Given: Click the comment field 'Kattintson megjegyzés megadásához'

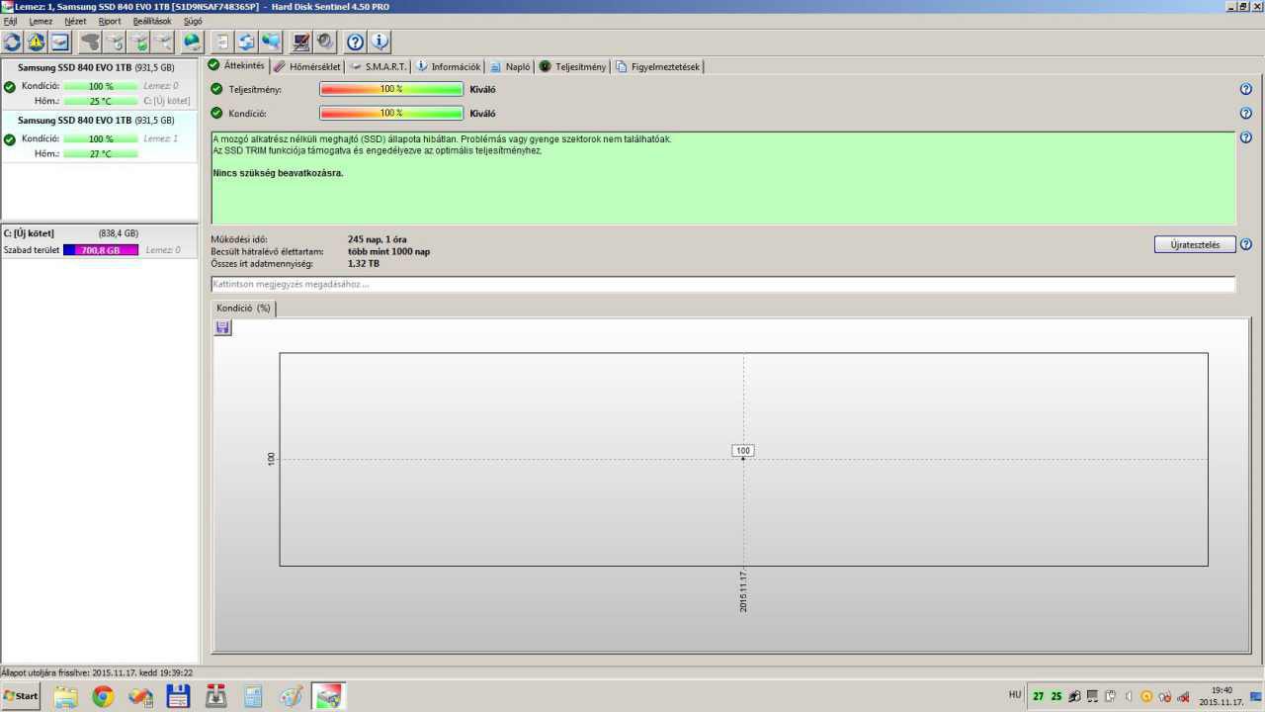Looking at the screenshot, I should 722,284.
